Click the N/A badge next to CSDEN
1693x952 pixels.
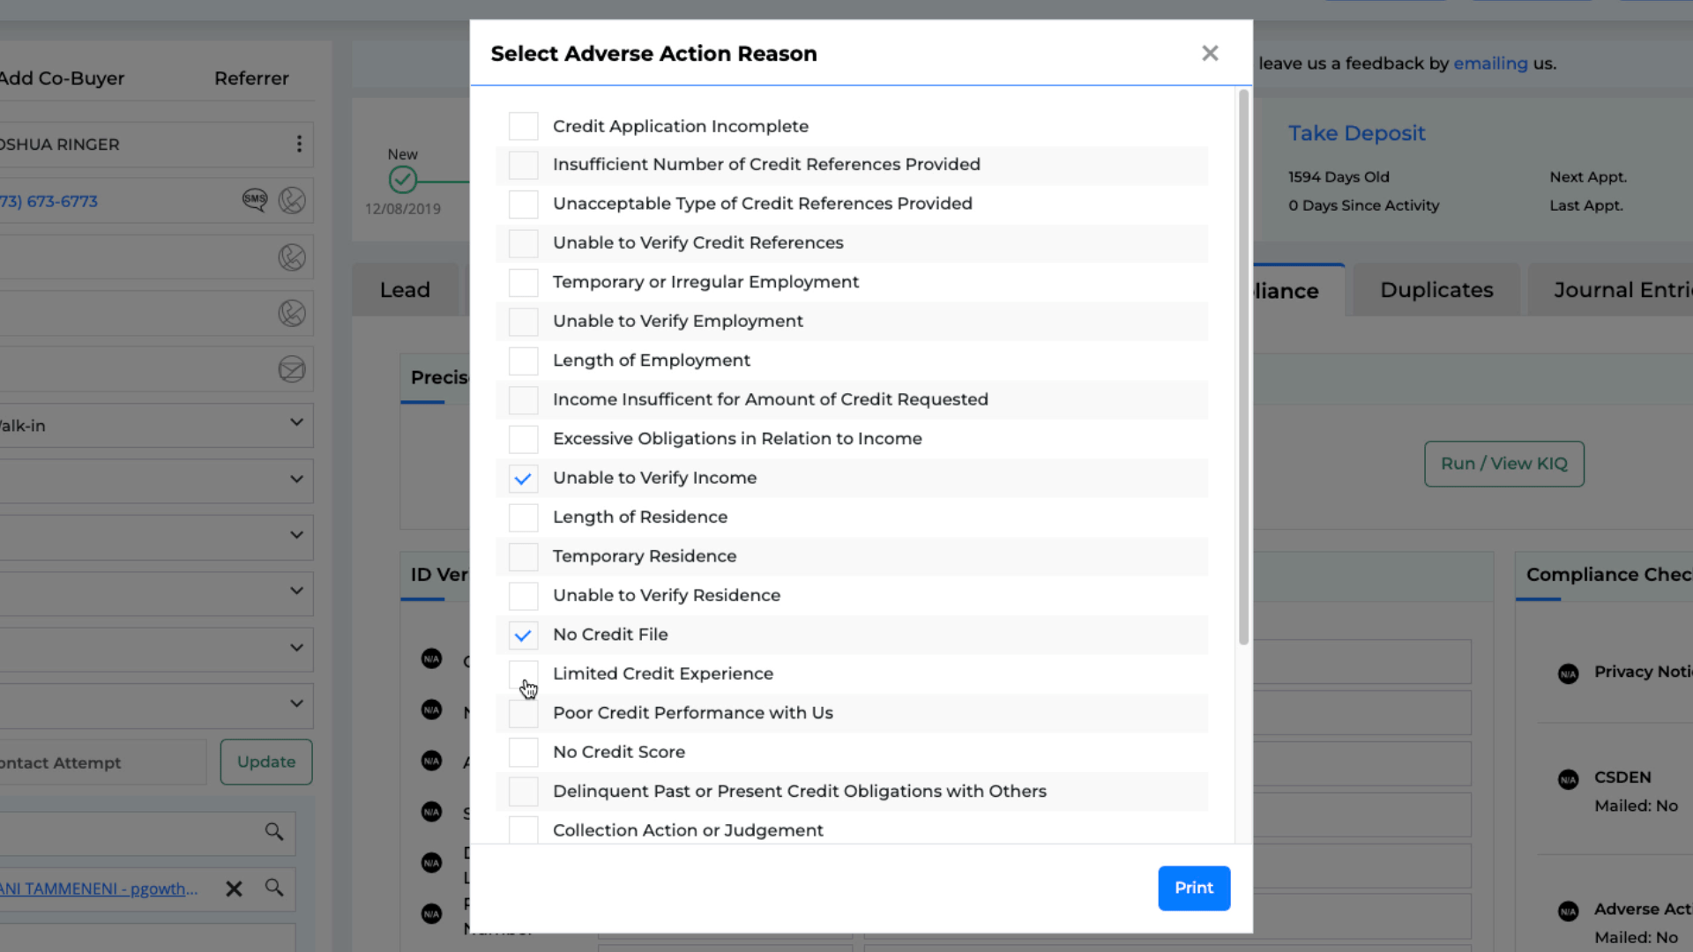(x=1568, y=779)
